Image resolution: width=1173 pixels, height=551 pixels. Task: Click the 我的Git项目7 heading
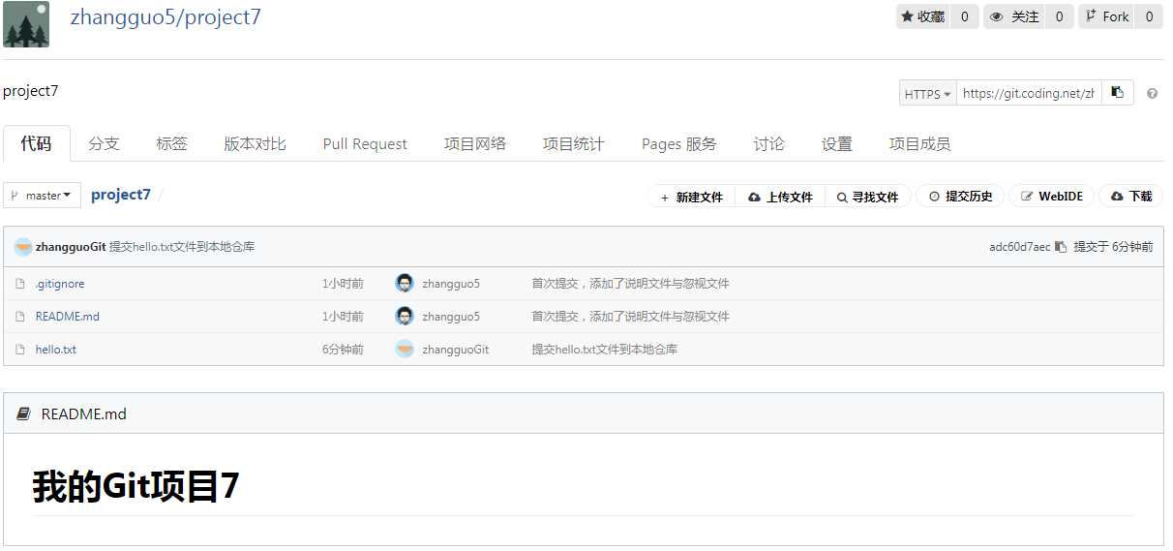click(136, 486)
